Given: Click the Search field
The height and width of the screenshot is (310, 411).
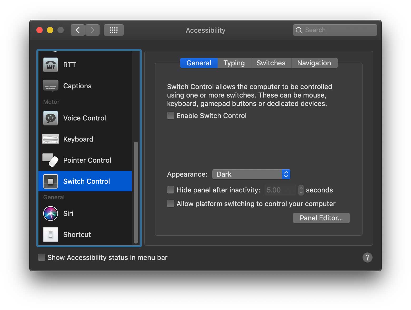Looking at the screenshot, I should point(335,30).
